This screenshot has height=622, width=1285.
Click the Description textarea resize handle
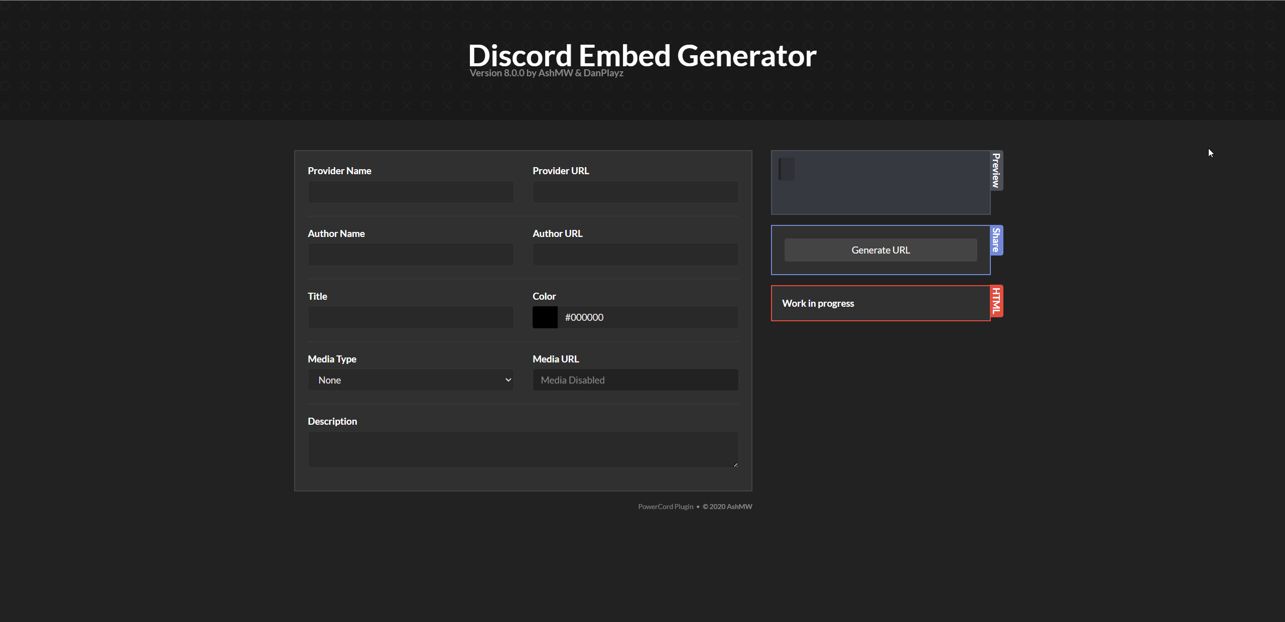[x=735, y=465]
